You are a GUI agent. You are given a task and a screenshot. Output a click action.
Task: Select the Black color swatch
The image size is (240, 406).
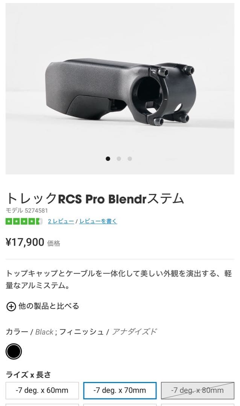[14, 351]
